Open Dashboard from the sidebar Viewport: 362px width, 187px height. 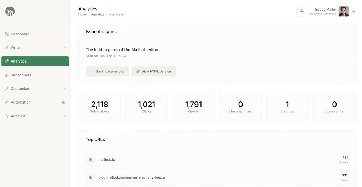coord(20,34)
